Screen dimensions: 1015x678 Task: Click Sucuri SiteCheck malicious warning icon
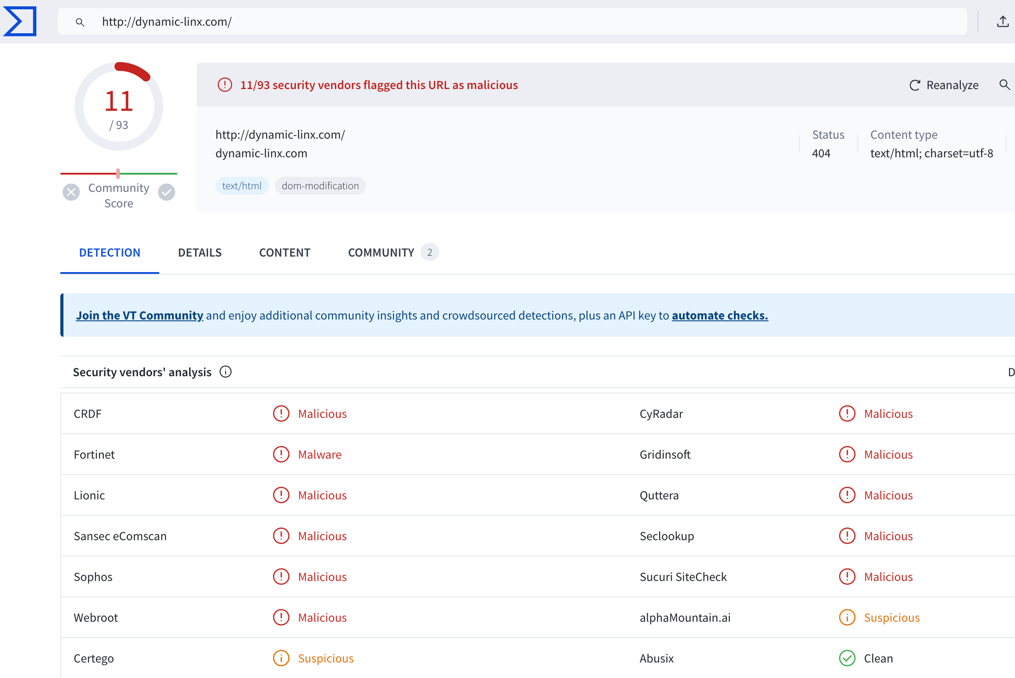pos(847,577)
